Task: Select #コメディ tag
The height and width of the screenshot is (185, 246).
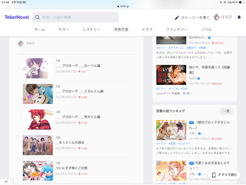Action: click(184, 144)
